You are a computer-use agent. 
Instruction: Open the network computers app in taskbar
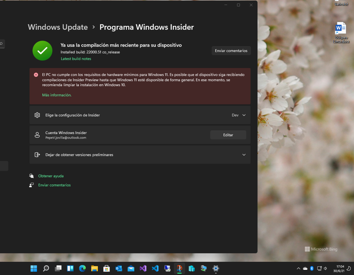204,268
